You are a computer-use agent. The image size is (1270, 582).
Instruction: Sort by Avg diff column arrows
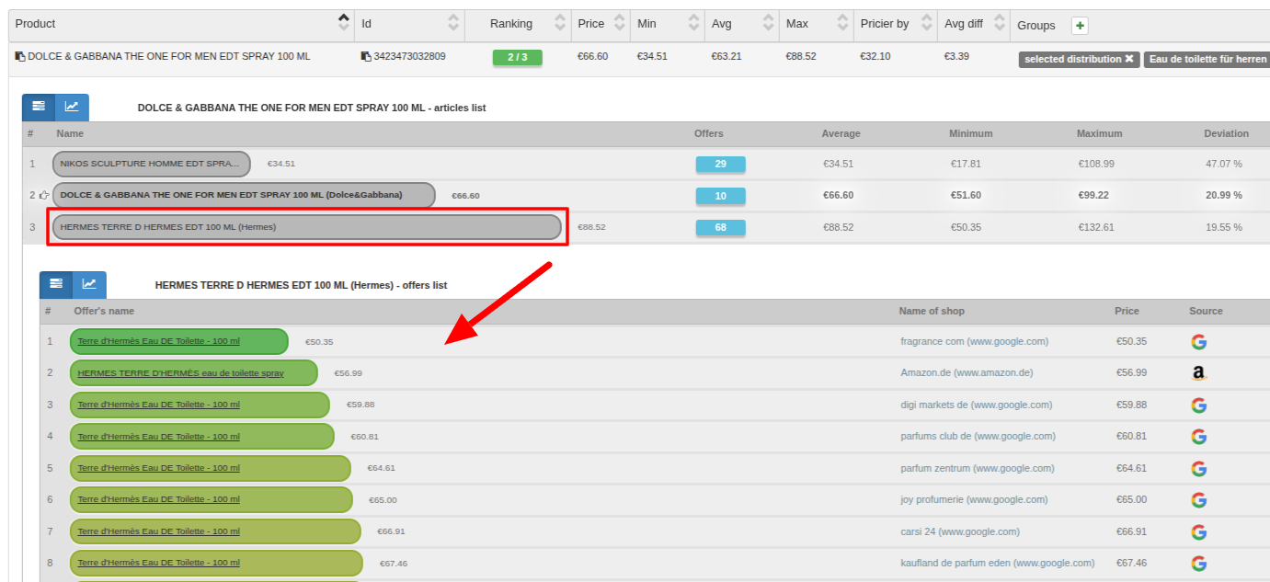pyautogui.click(x=999, y=23)
